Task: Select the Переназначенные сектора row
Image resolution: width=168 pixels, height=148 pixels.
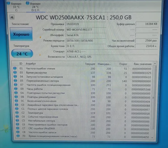Action: 82,81
